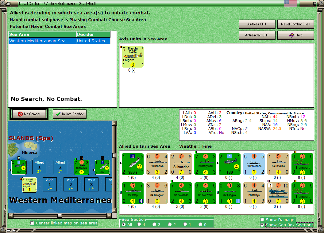This screenshot has width=324, height=233.
Task: Click the Sea Area column header
Action: [x=42, y=35]
